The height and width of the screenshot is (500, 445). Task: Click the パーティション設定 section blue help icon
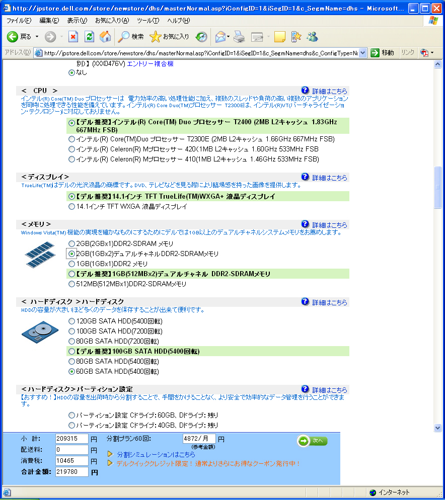click(305, 389)
